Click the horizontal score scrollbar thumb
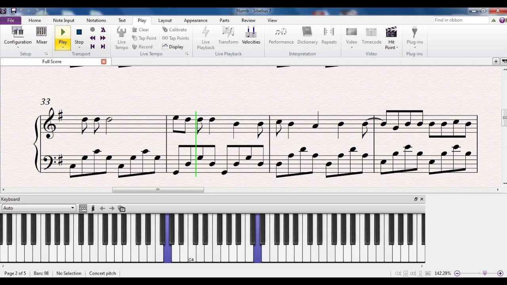The image size is (507, 285). [158, 190]
